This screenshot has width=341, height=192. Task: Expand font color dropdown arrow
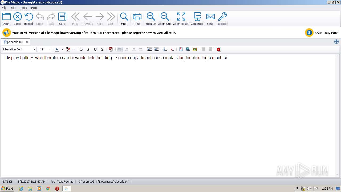(x=62, y=49)
